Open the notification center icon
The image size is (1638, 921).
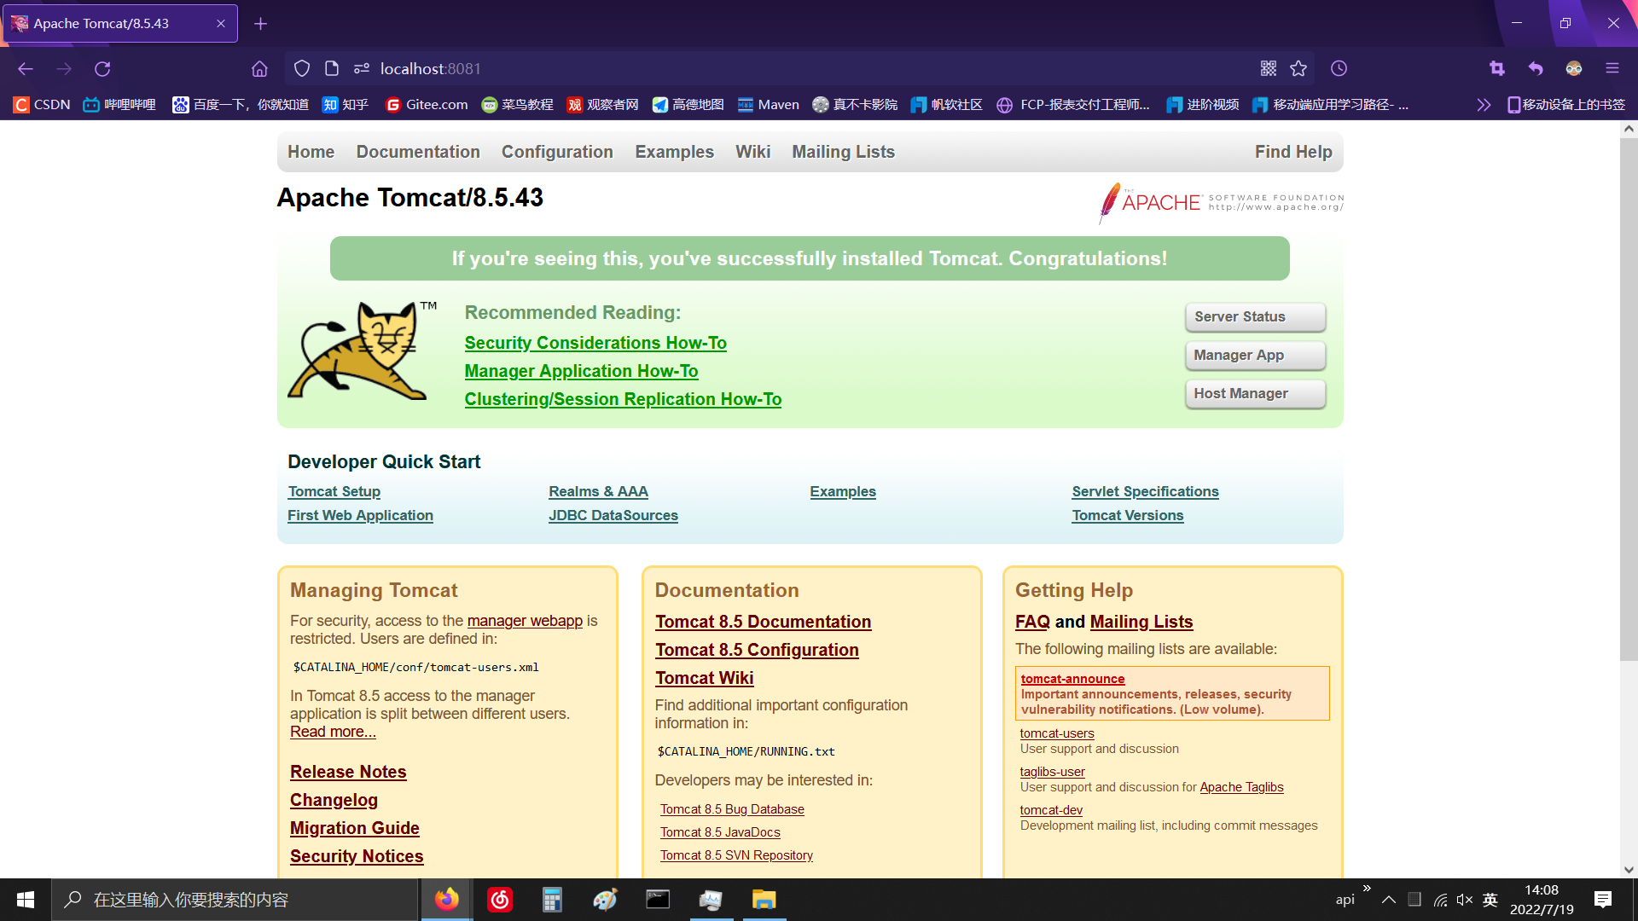1603,900
